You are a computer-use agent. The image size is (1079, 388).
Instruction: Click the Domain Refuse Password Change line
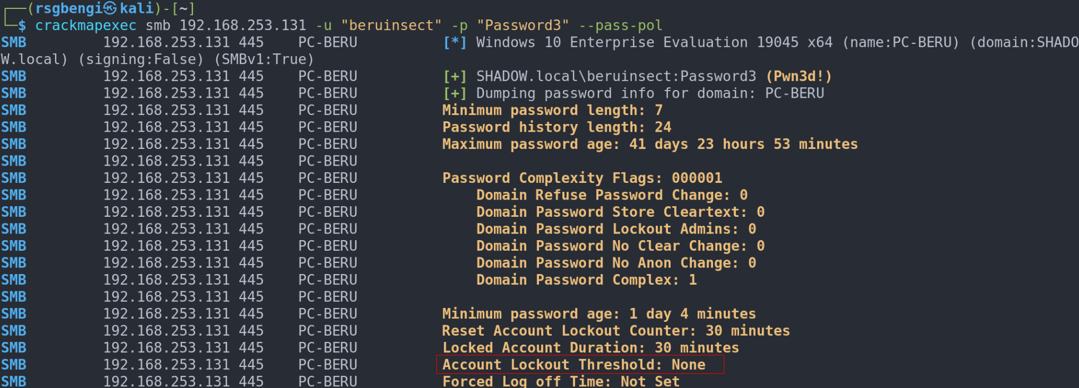[612, 195]
